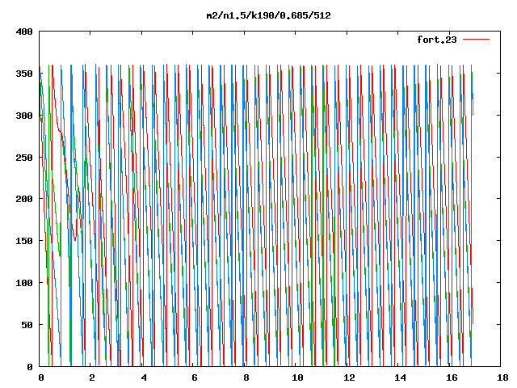Click x-axis label 6

(195, 377)
